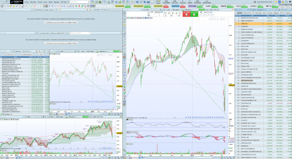Open the Aide help menu
Screen dimensions: 292x159
(x=64, y=2)
